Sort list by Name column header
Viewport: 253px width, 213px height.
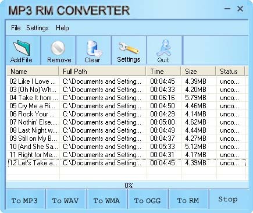(x=33, y=72)
